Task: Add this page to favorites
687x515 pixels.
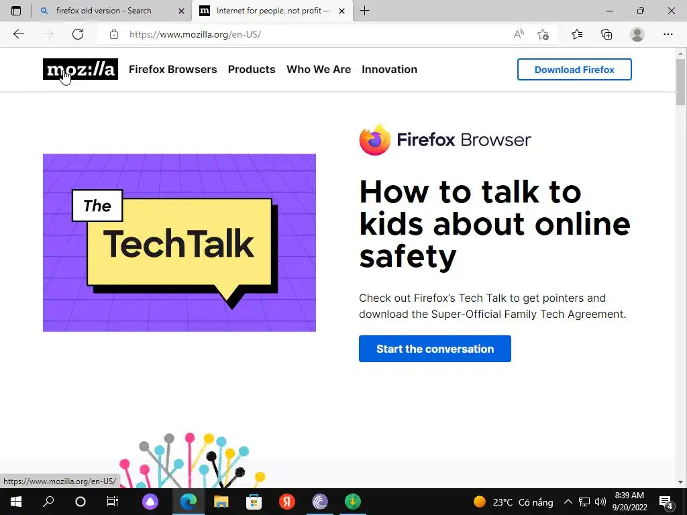Action: (543, 34)
